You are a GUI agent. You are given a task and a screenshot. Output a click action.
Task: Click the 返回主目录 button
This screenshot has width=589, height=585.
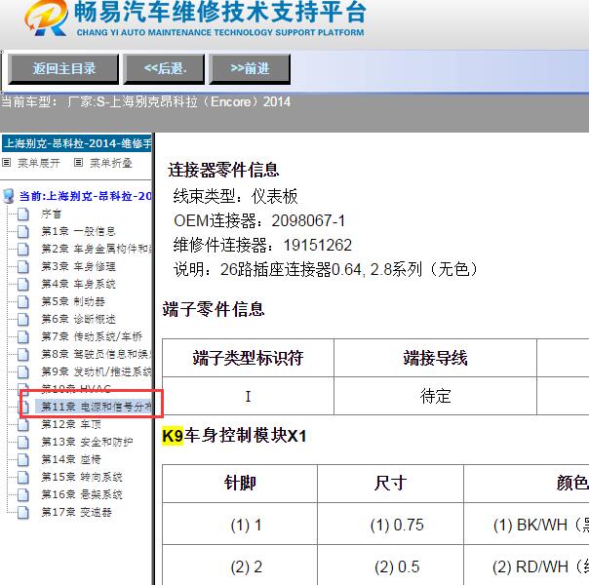coord(63,68)
